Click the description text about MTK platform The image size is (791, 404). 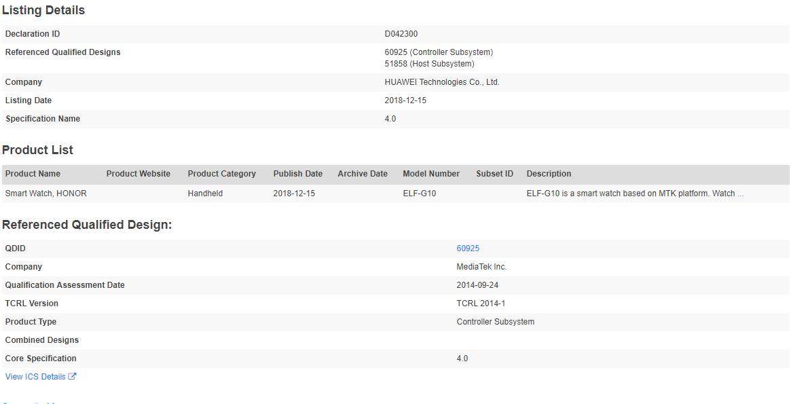click(631, 194)
